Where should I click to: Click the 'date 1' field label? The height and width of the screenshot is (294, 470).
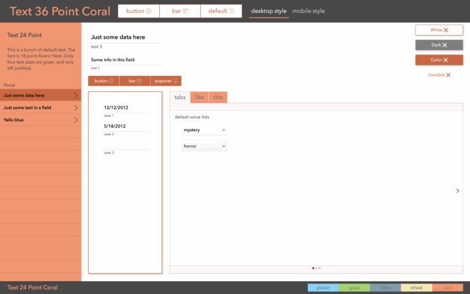click(x=109, y=116)
